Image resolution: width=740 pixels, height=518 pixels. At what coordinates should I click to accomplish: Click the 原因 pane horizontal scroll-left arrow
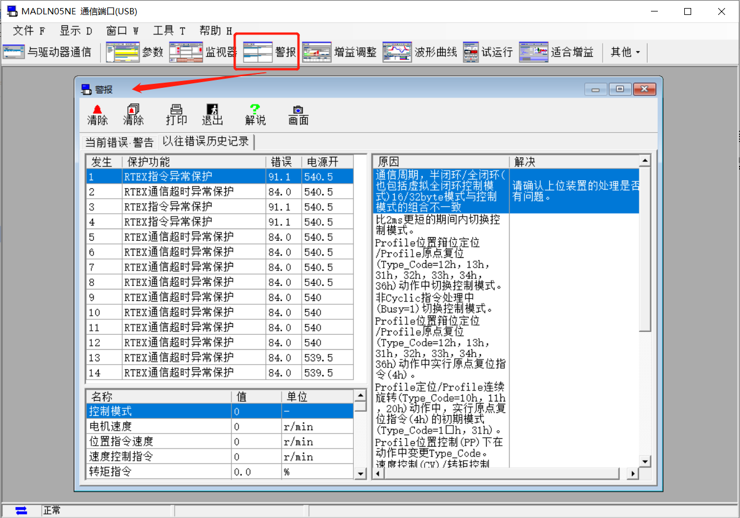click(378, 474)
